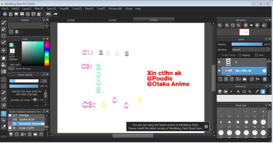The width and height of the screenshot is (273, 143).
Task: Click Palette panel scroll up arrow
Action: click(47, 24)
